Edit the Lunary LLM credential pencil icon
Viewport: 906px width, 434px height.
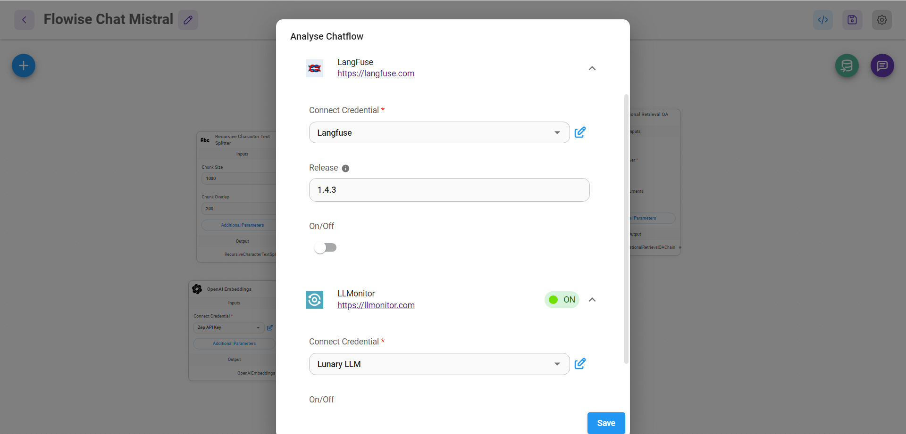580,364
